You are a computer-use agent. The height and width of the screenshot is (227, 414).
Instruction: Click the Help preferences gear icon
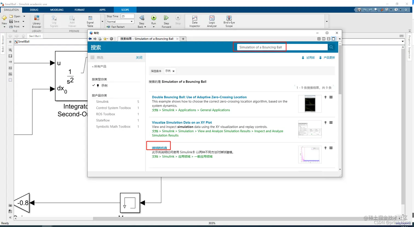click(111, 39)
